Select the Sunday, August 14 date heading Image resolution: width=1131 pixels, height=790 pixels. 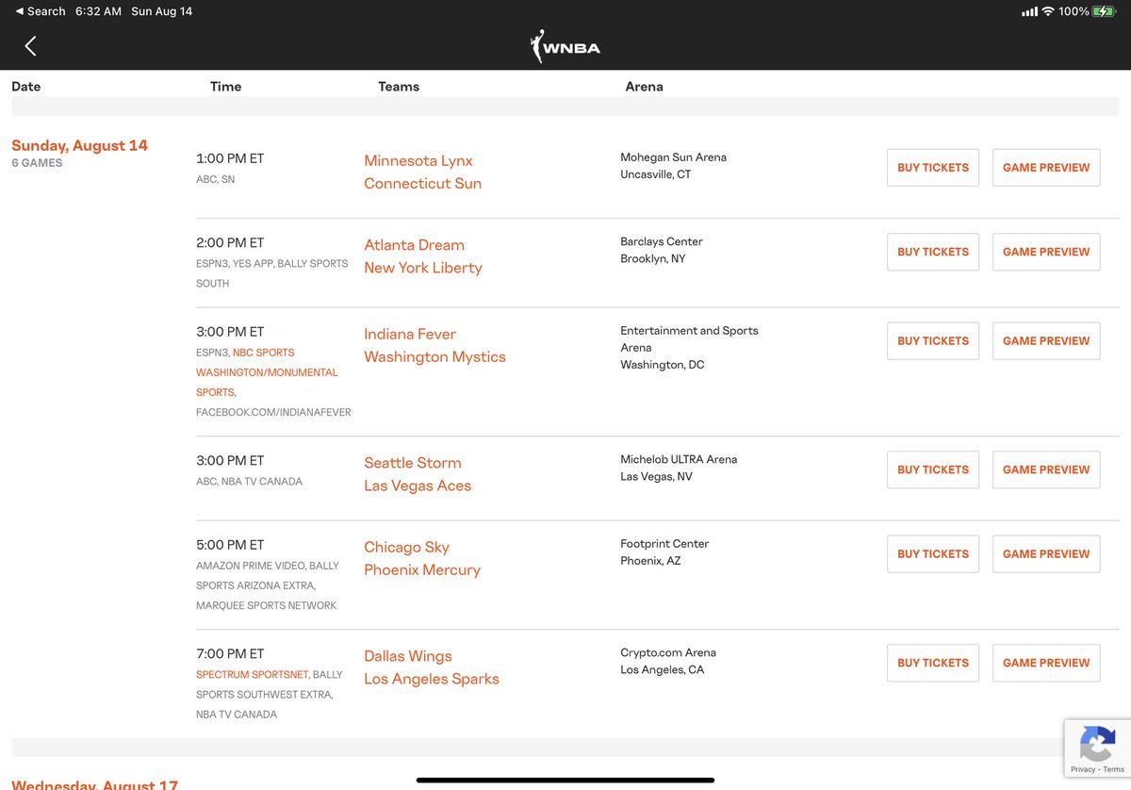[79, 145]
